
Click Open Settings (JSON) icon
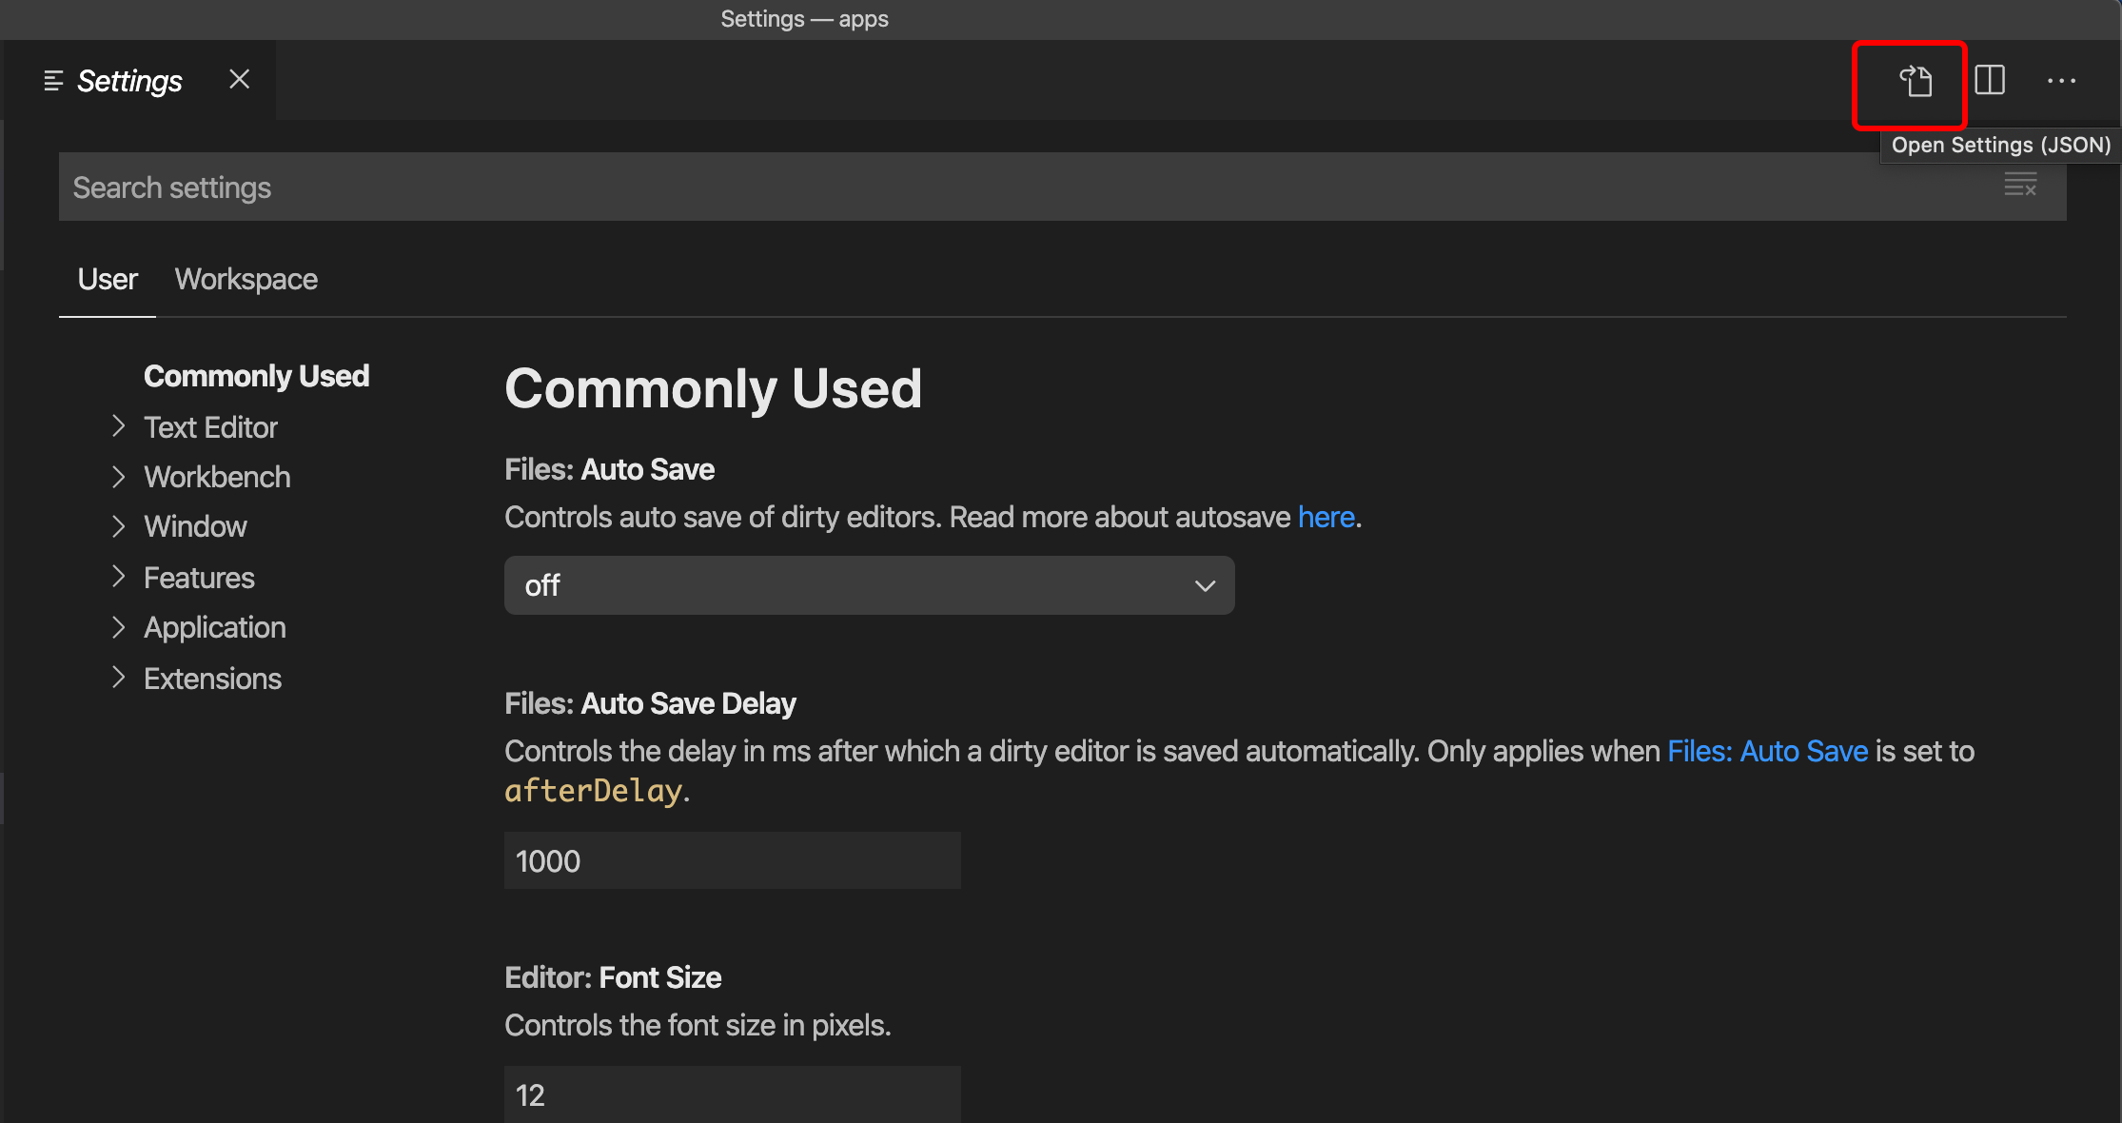pyautogui.click(x=1916, y=82)
